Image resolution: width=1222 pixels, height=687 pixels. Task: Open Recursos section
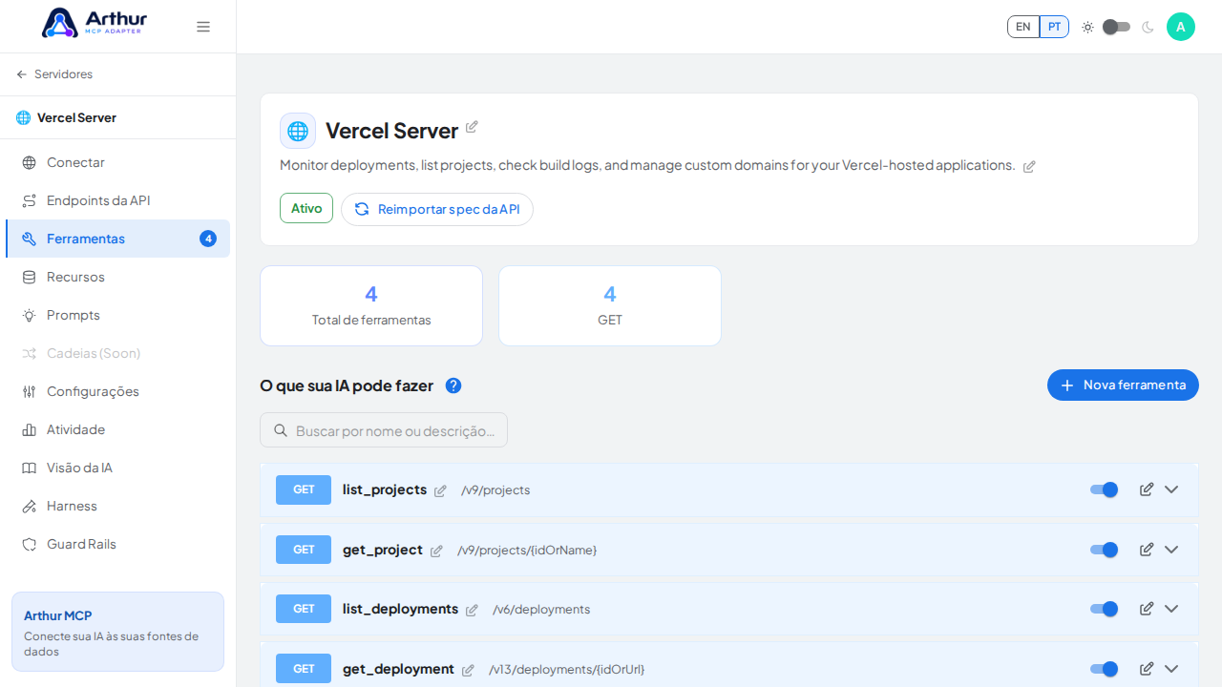coord(117,277)
